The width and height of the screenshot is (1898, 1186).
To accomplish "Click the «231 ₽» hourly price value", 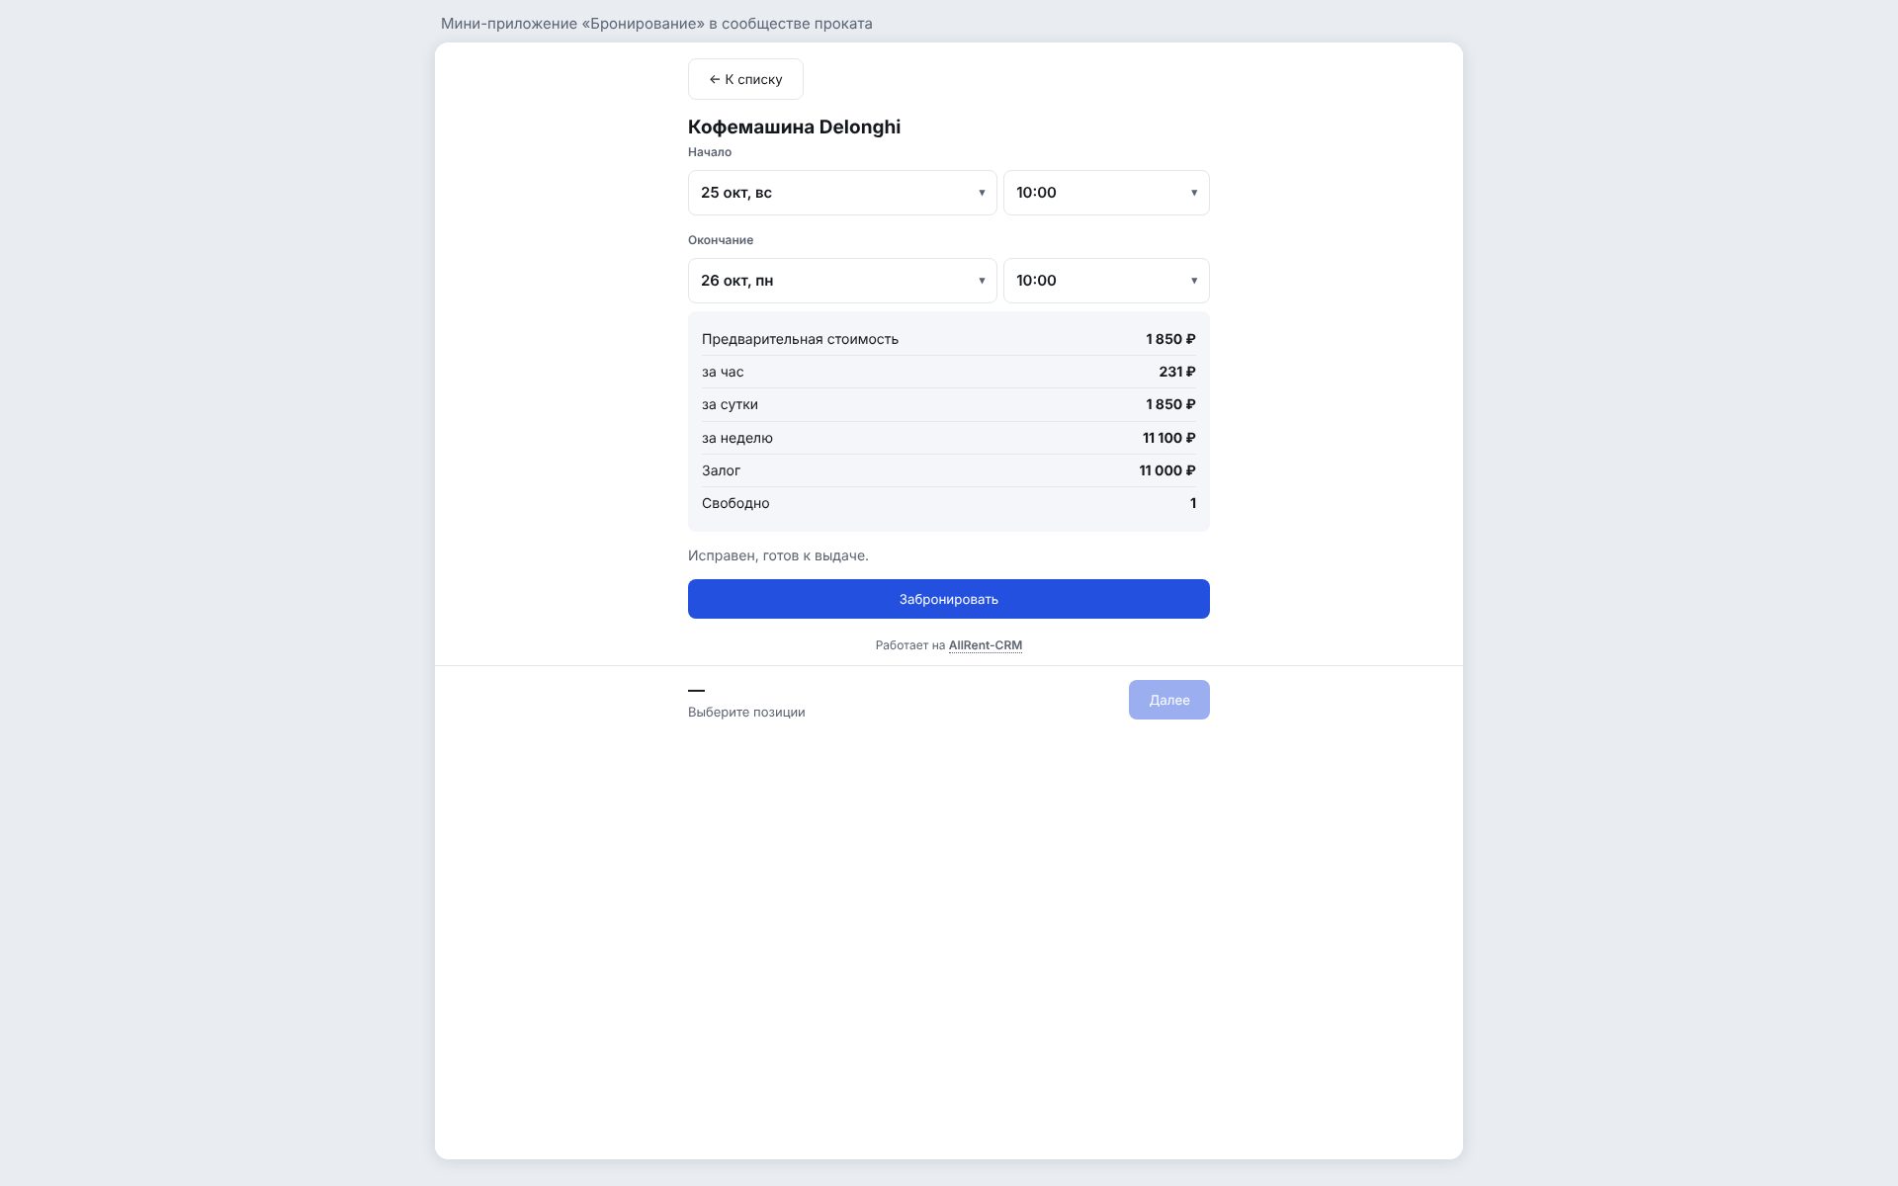I will point(1177,372).
